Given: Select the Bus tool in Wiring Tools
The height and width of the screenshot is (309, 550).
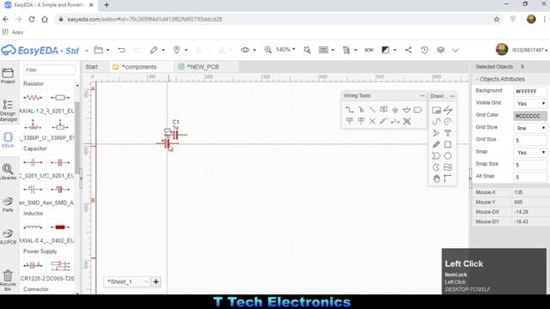Looking at the screenshot, I should 361,110.
